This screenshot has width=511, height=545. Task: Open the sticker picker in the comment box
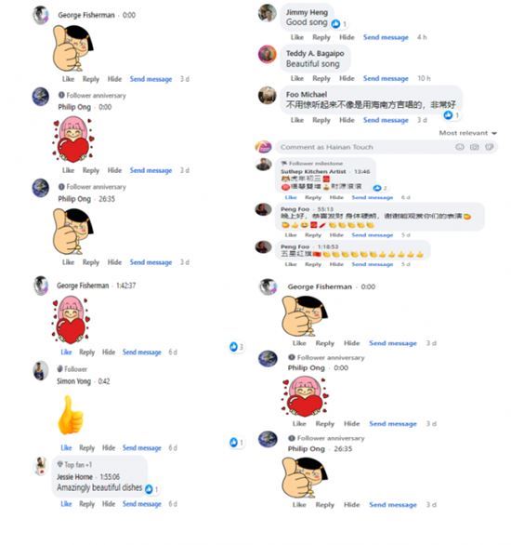(489, 147)
